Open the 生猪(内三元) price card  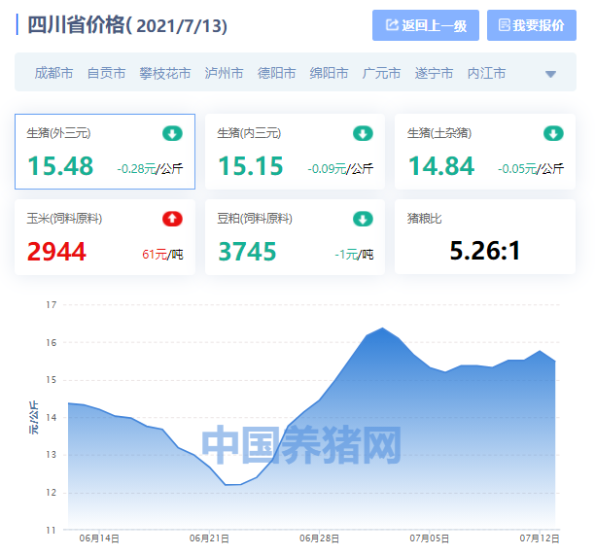point(295,152)
